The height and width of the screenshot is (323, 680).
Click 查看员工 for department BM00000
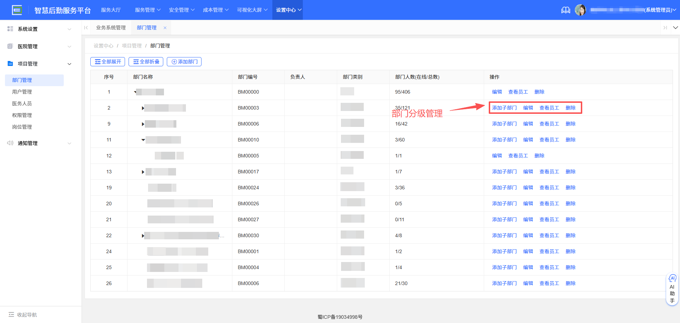pos(518,92)
